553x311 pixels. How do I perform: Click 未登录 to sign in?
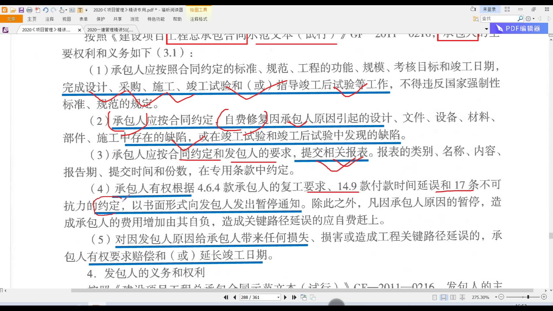tap(490, 9)
